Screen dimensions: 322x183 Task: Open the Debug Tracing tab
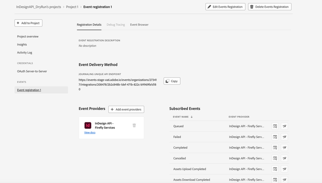pos(115,24)
